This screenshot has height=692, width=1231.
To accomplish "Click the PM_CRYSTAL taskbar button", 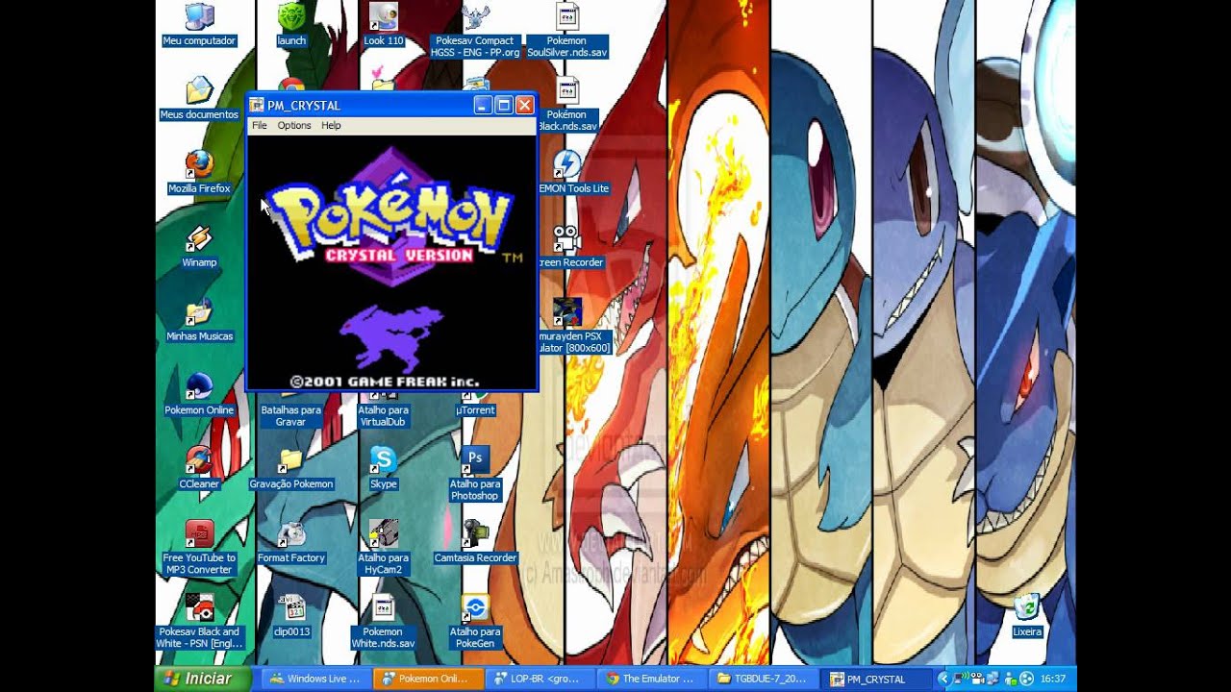I will (874, 679).
